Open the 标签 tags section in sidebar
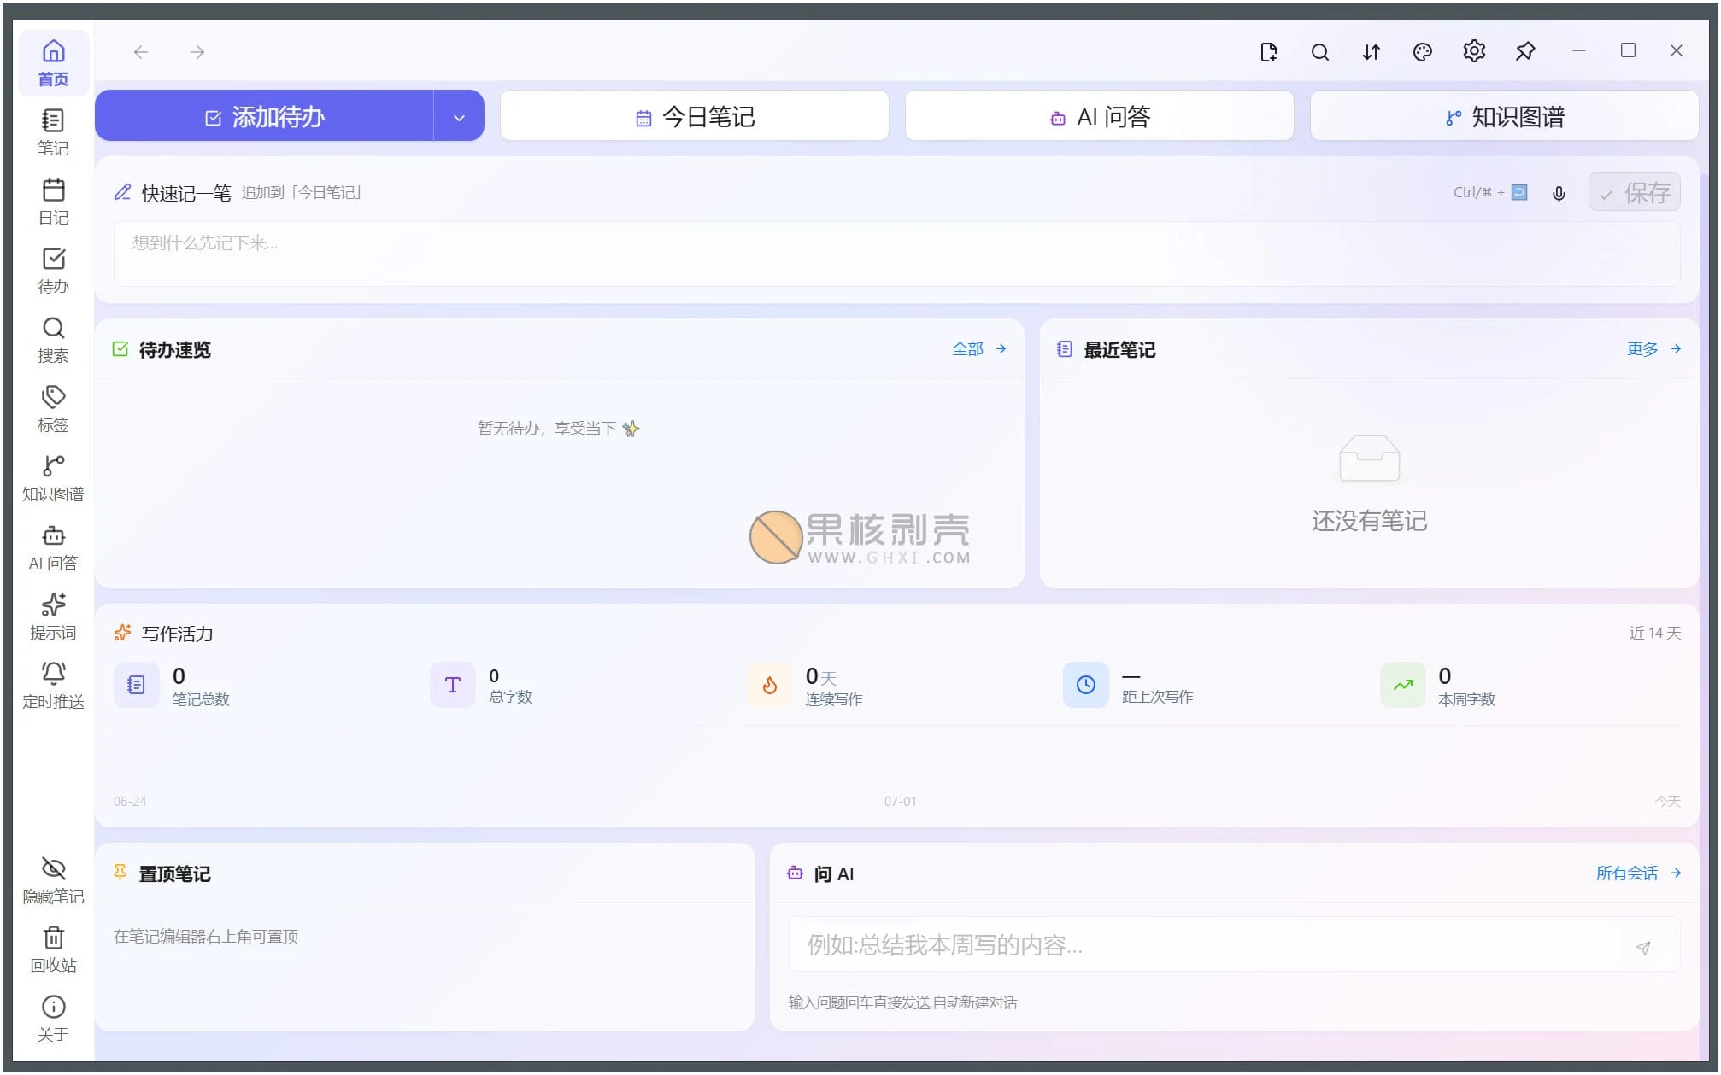 53,409
